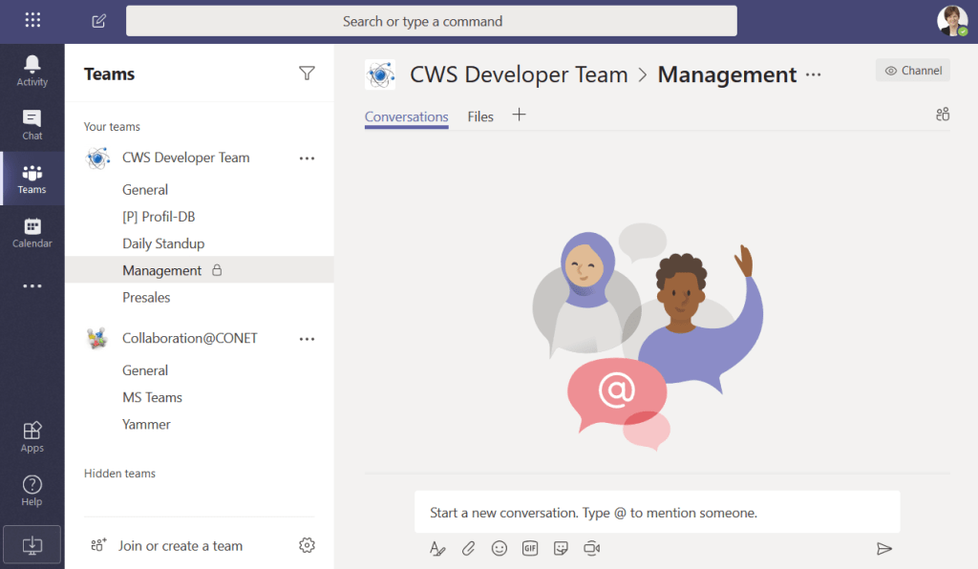Toggle the Channel notifications eye button

[912, 71]
